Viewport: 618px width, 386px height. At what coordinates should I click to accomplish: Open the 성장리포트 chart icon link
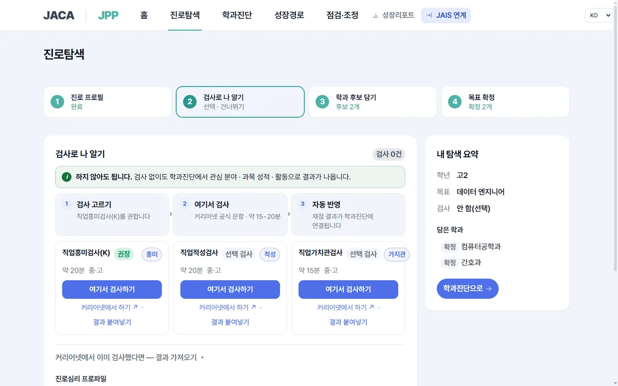coord(393,15)
